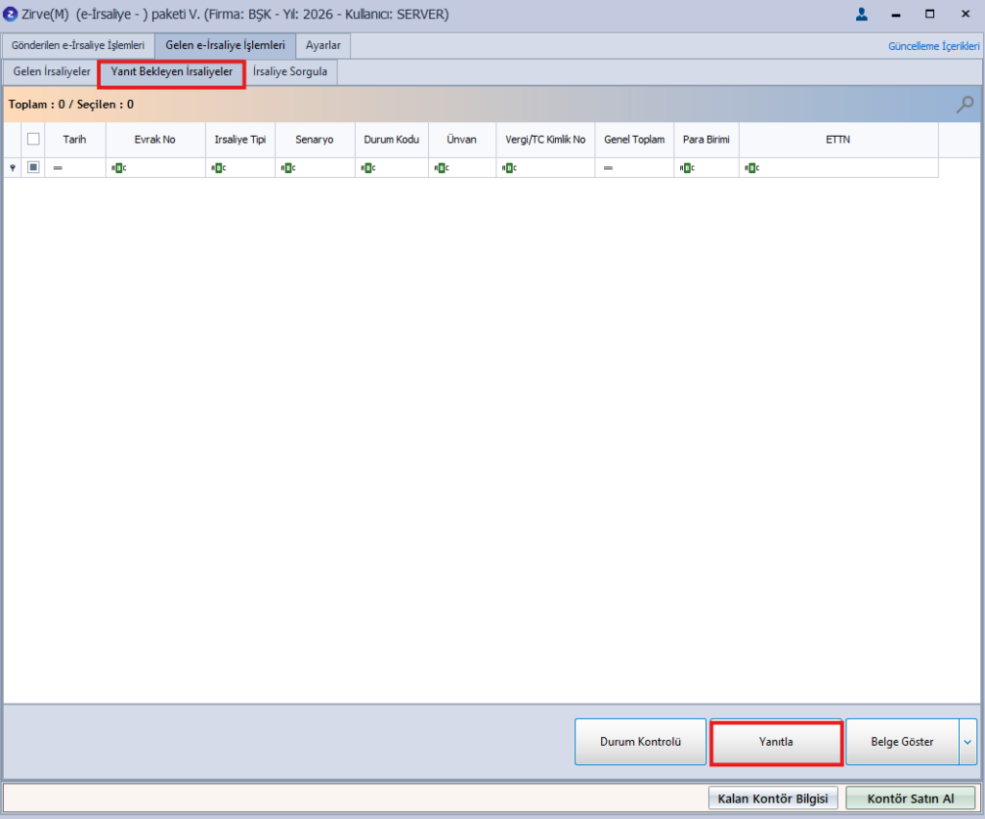Image resolution: width=985 pixels, height=819 pixels.
Task: Open Kalan Kontör Bilgisi
Action: pos(772,798)
